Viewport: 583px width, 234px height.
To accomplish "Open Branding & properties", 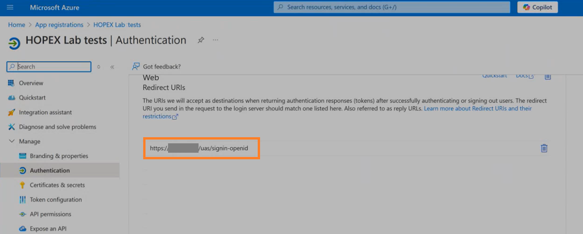I will pyautogui.click(x=59, y=156).
